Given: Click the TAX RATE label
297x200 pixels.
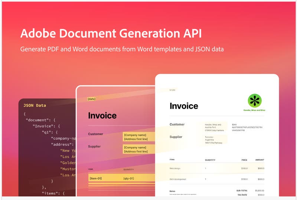Looking at the screenshot, I should (x=242, y=195).
